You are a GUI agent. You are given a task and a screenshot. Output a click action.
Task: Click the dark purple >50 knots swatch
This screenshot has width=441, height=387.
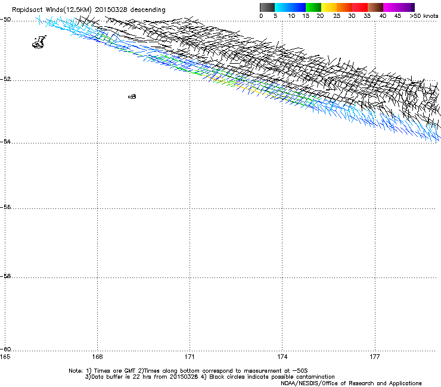pyautogui.click(x=412, y=7)
